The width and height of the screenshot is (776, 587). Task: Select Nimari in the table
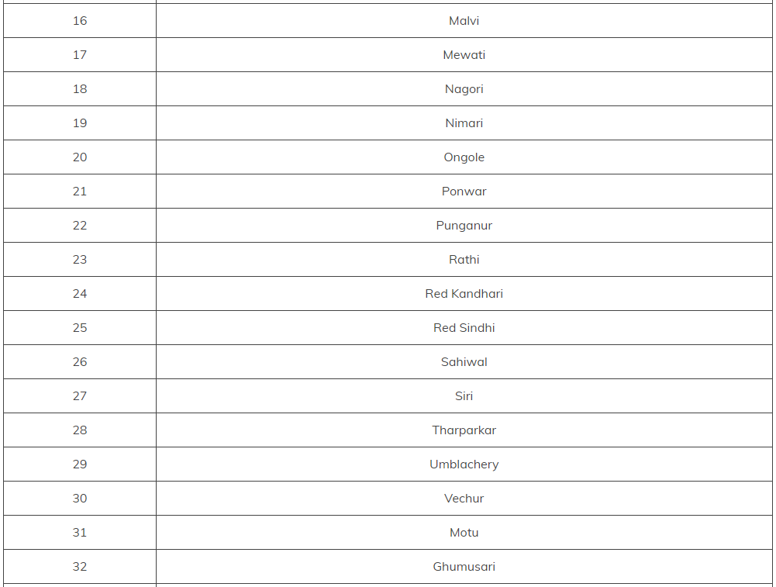pyautogui.click(x=464, y=123)
